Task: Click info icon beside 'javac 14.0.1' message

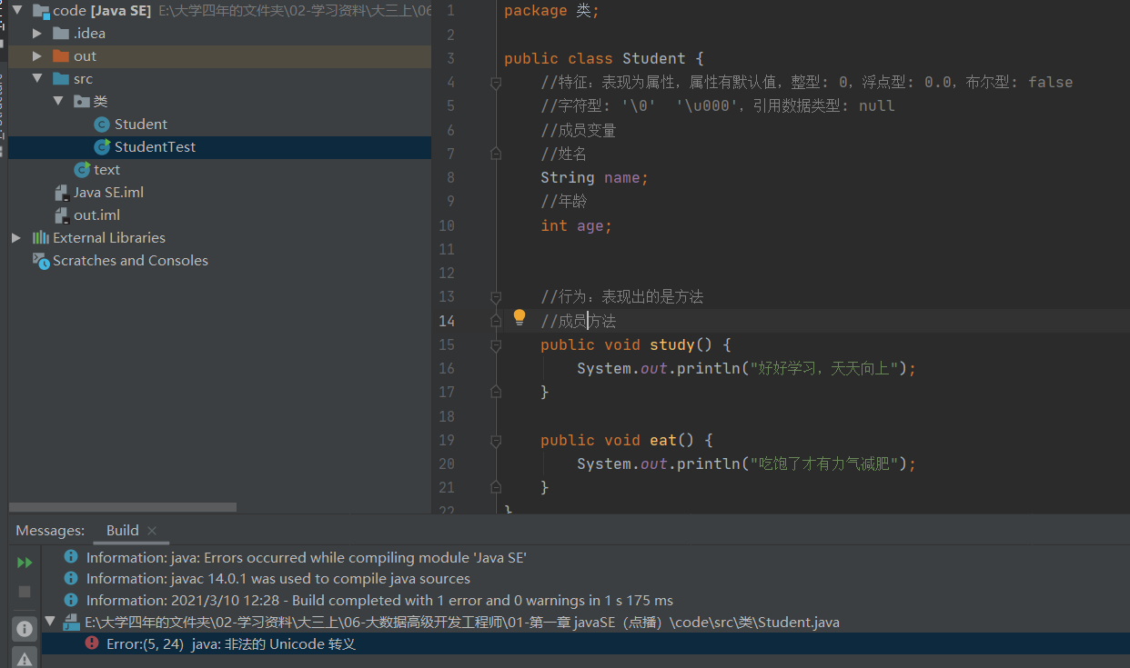Action: point(71,578)
